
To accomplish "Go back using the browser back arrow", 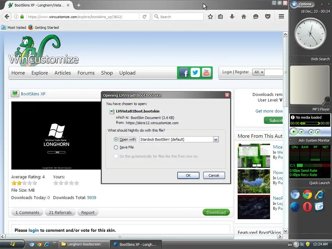I will click(x=7, y=17).
